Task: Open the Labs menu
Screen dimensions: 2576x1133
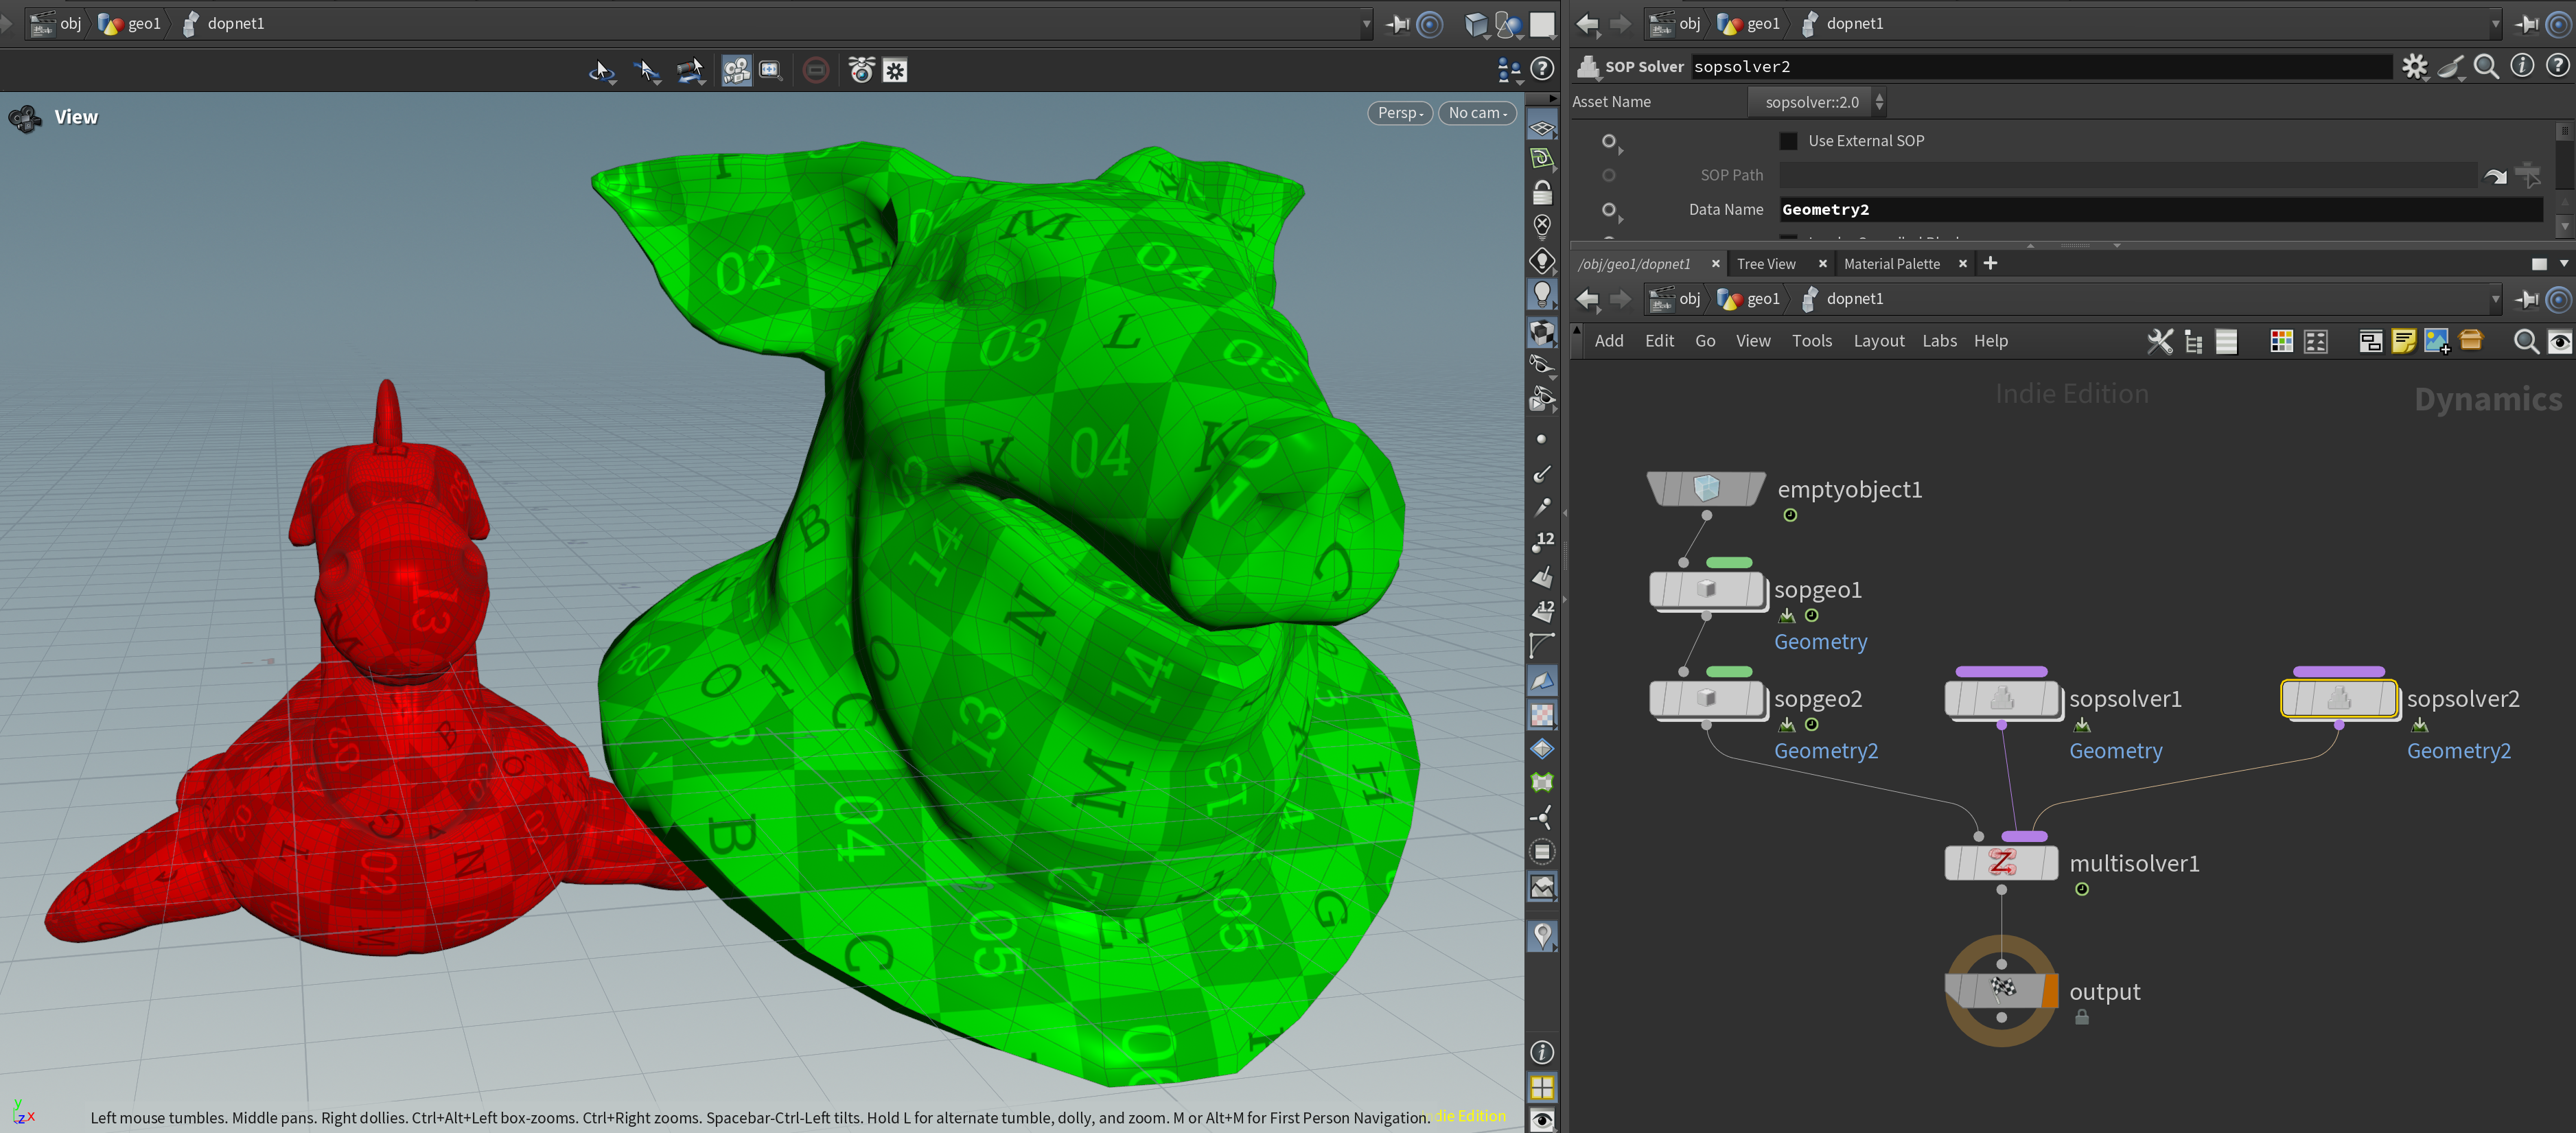Action: click(1939, 341)
